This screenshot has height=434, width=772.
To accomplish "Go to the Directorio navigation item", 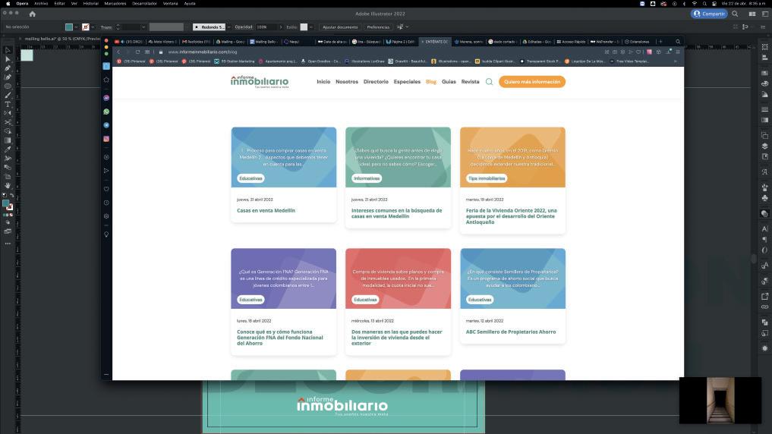I will [376, 82].
